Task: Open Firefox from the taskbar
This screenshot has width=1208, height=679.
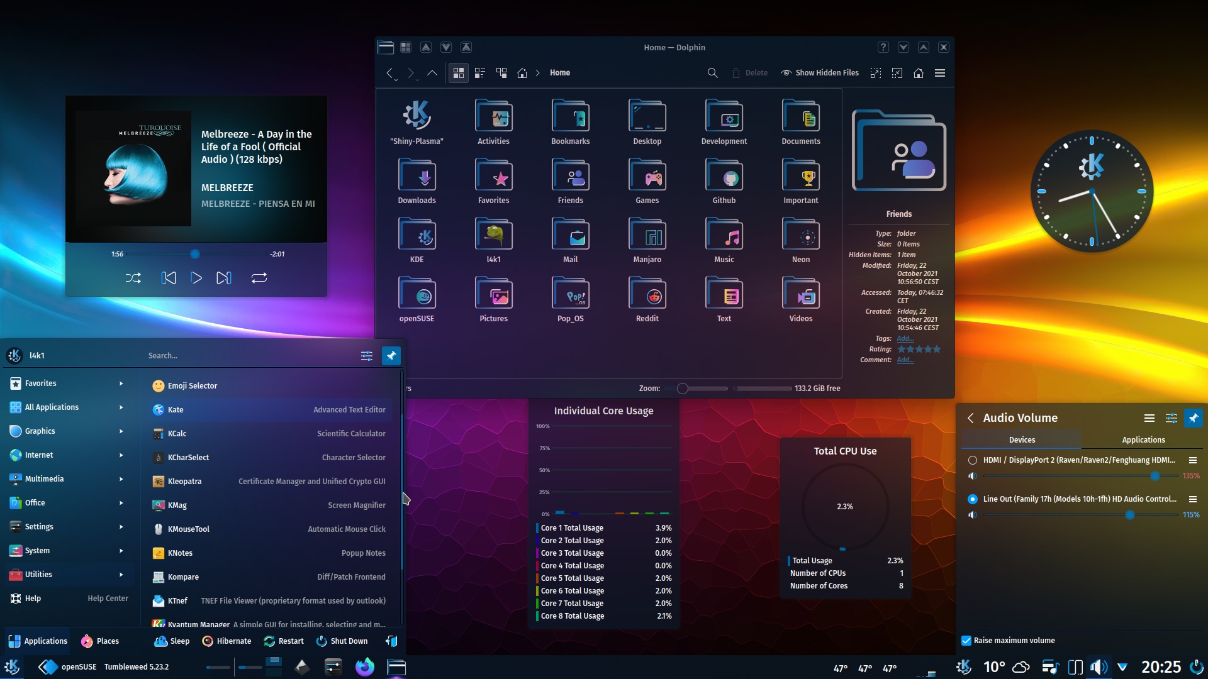Action: pos(364,667)
